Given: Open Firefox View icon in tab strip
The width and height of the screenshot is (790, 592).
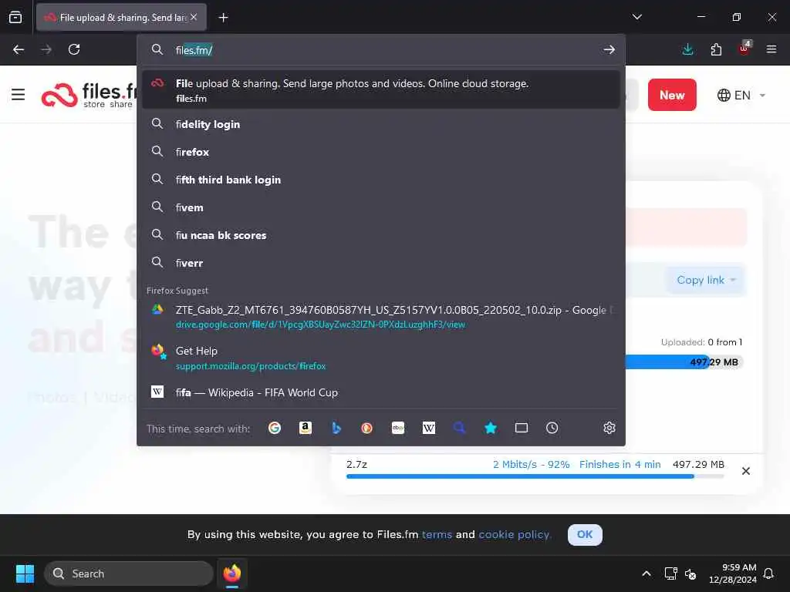Looking at the screenshot, I should (x=15, y=17).
